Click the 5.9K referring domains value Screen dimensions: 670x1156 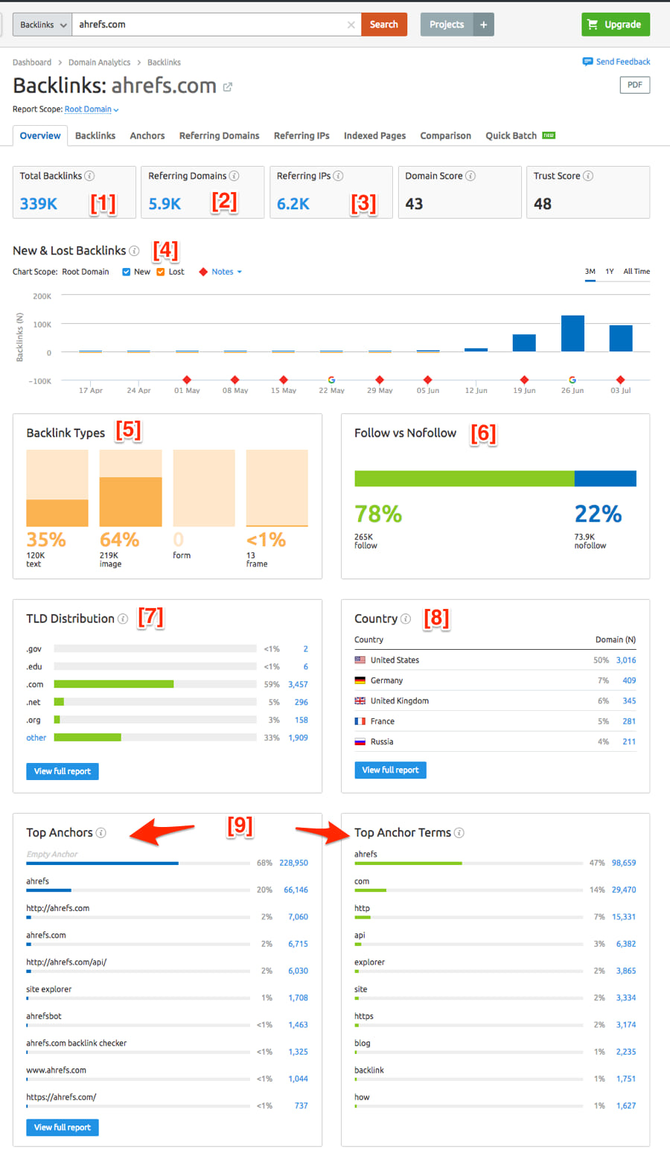165,203
